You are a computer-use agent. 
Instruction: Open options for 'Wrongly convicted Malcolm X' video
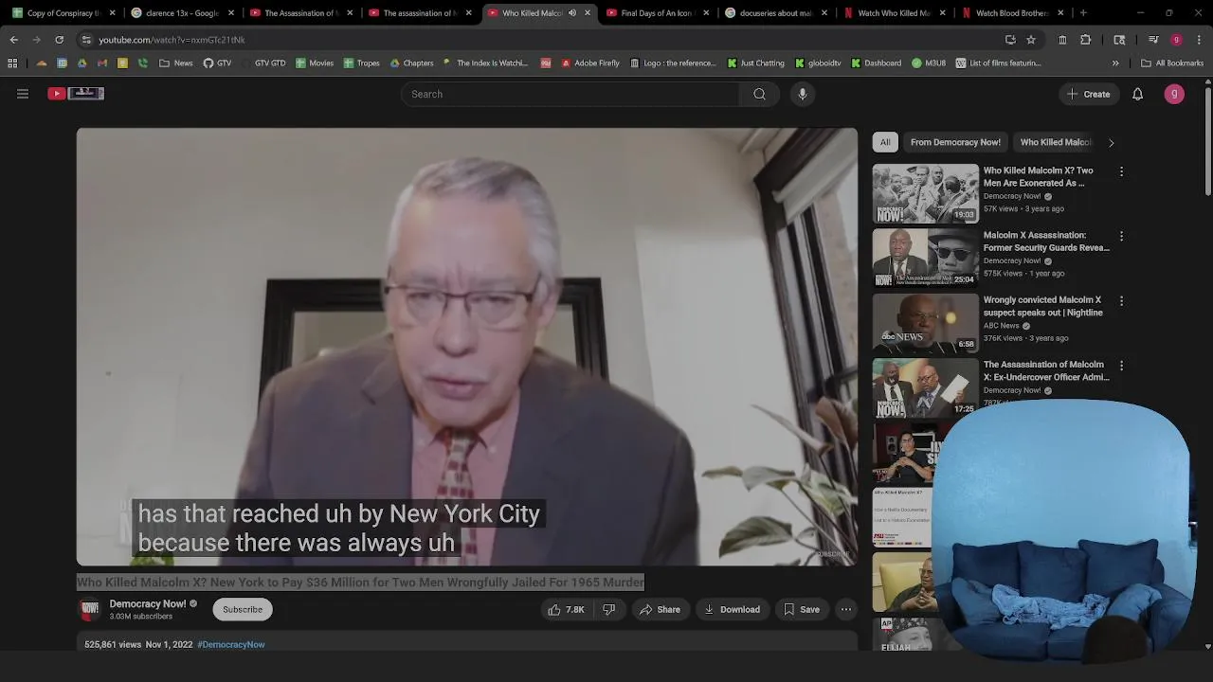point(1121,300)
